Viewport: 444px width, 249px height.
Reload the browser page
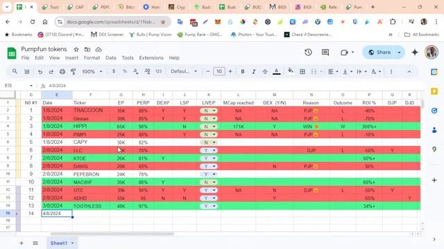pyautogui.click(x=33, y=21)
